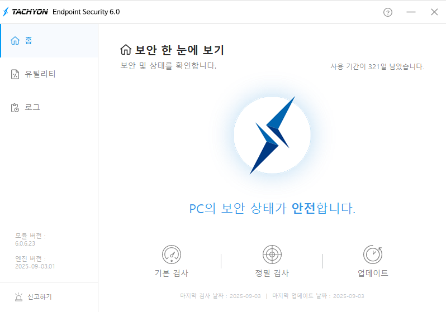Click the 유틸리티 document icon
This screenshot has width=446, height=312.
(x=15, y=74)
